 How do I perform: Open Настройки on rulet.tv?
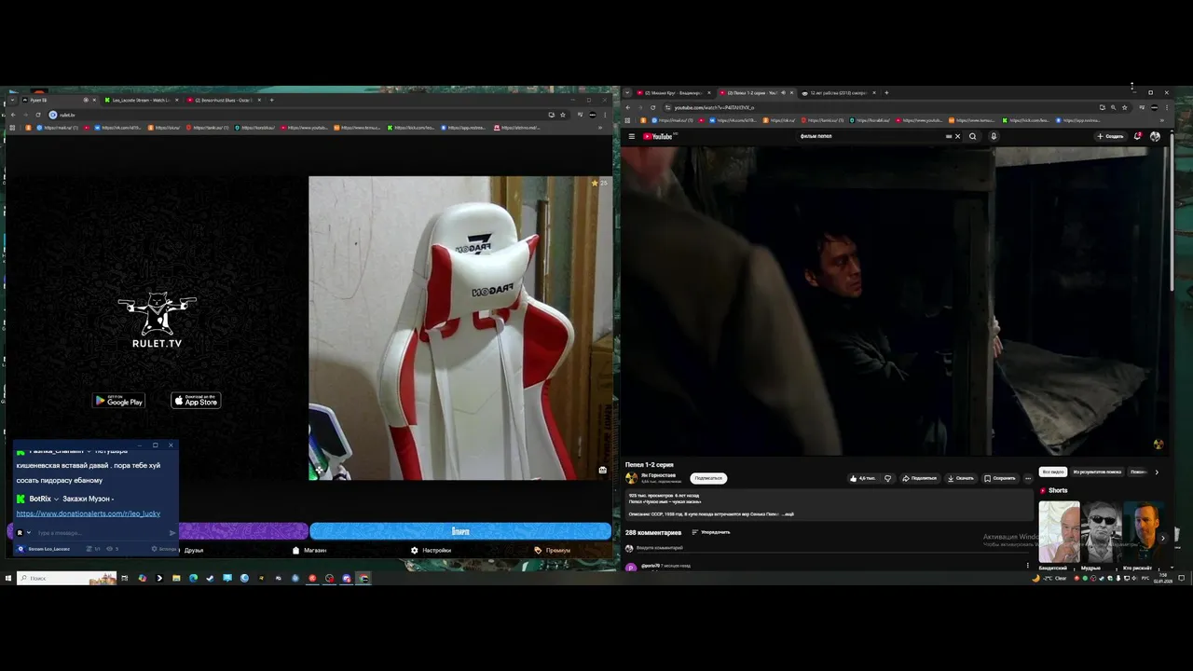(431, 550)
